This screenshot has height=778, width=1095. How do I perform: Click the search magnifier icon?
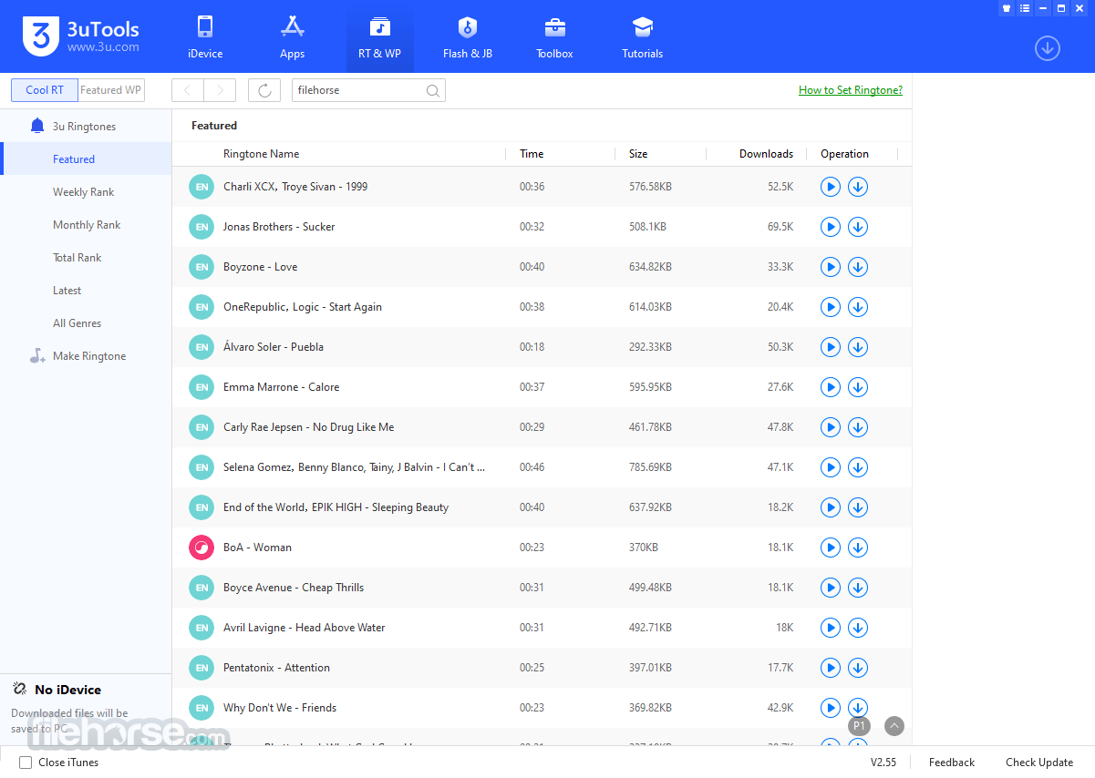(x=433, y=90)
